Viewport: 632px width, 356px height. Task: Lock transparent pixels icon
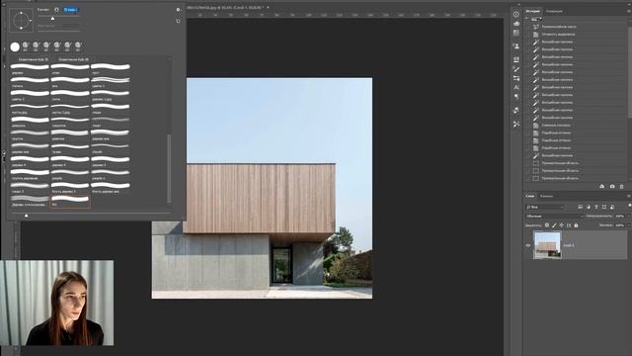click(547, 225)
